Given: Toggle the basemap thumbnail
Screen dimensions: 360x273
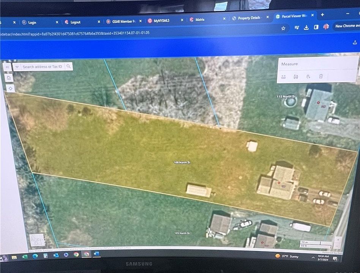Looking at the screenshot, I should tap(37, 240).
